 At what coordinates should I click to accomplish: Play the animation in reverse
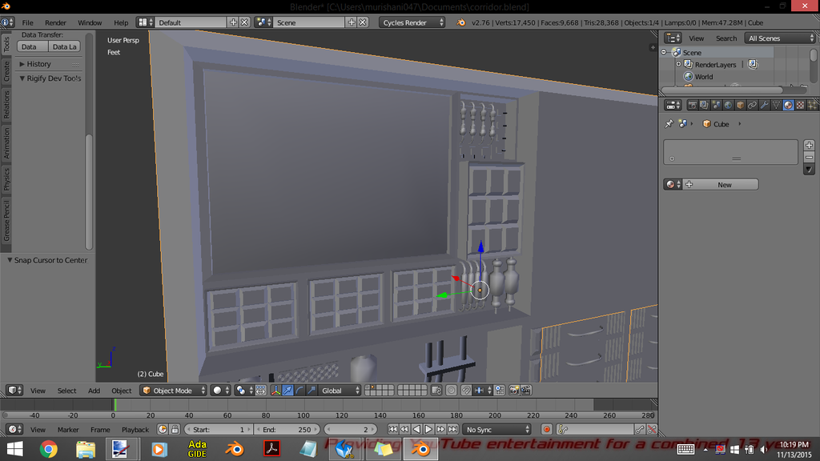click(x=416, y=430)
